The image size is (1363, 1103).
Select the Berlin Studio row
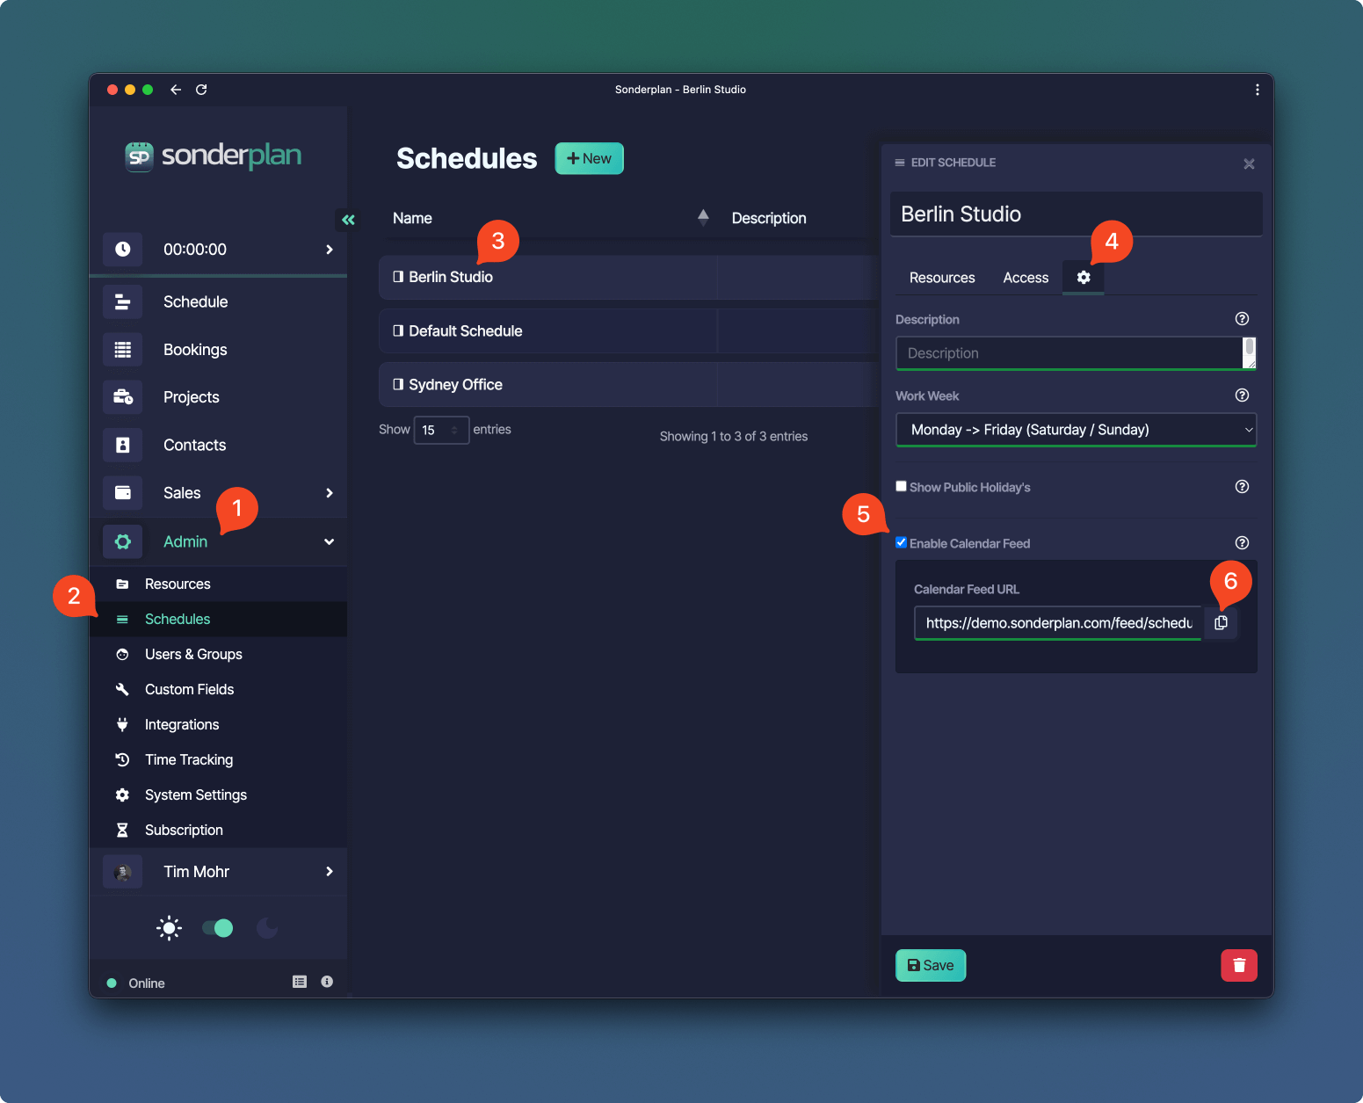629,278
